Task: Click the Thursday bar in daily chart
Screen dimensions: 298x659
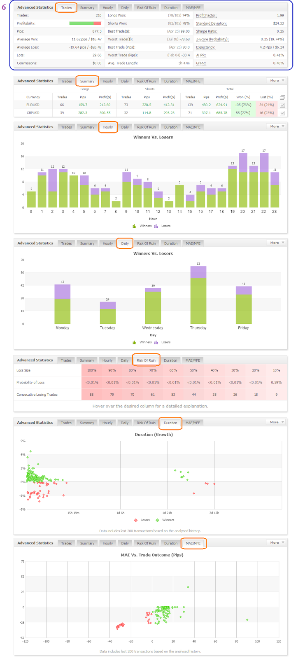Action: 198,295
